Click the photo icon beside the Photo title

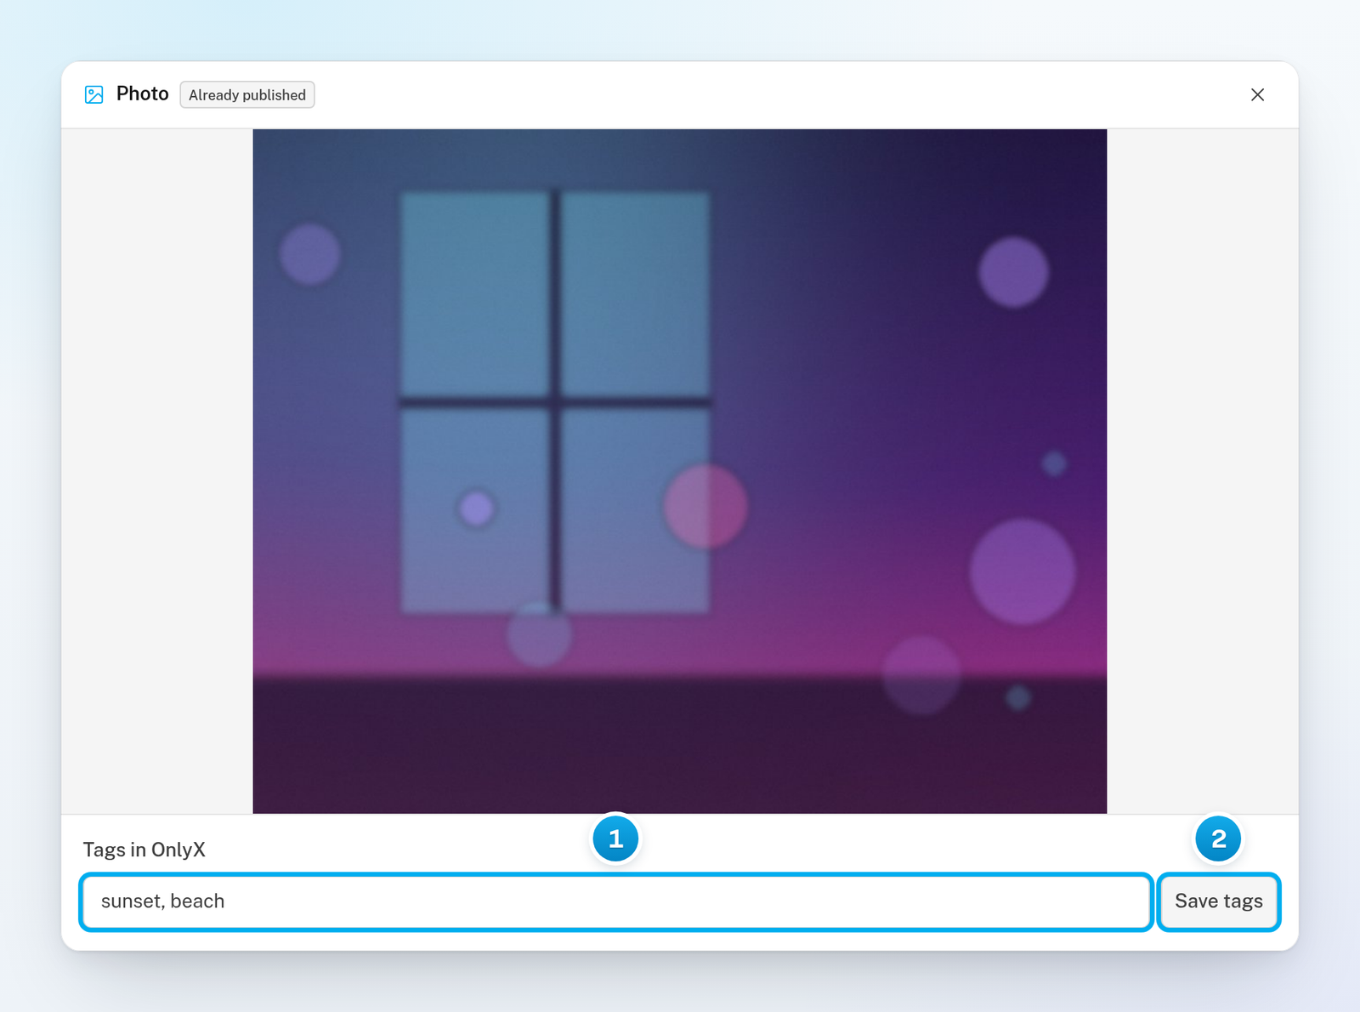click(x=94, y=94)
